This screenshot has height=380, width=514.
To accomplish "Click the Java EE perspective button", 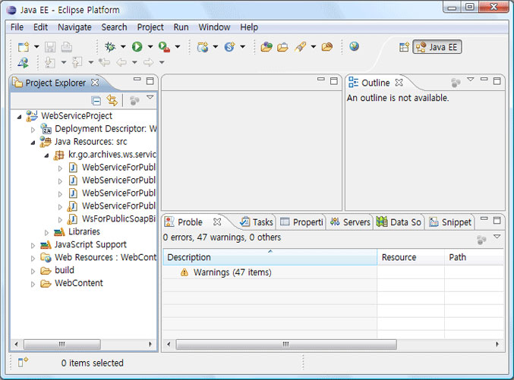I will [437, 47].
